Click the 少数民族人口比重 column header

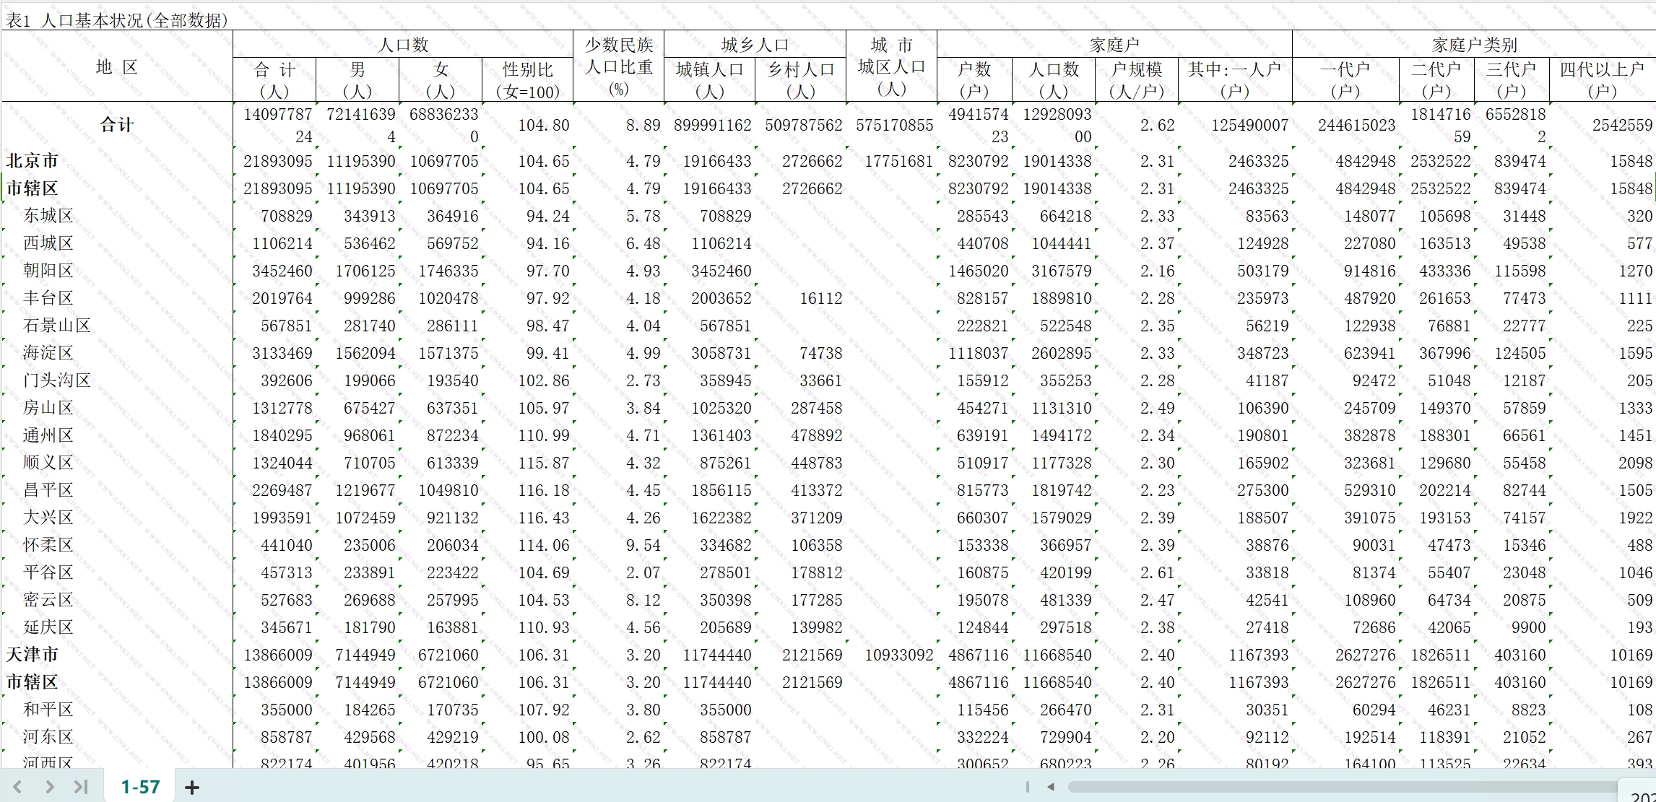(618, 66)
